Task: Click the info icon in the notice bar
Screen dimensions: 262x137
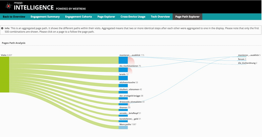Action: point(3,28)
